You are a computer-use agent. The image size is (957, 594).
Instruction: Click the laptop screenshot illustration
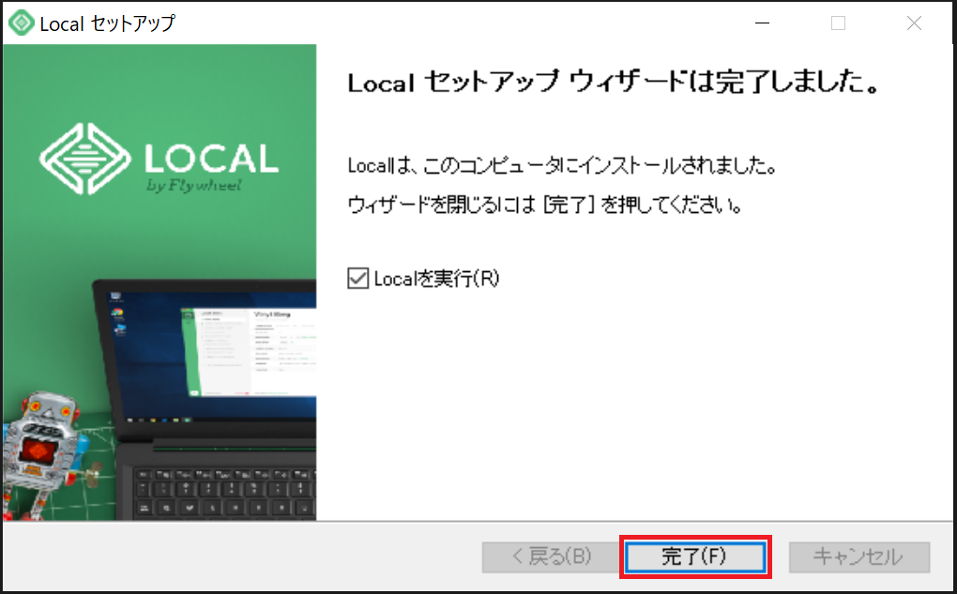tap(205, 400)
